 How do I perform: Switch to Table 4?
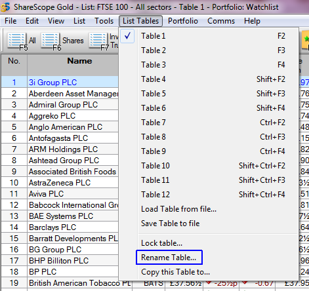[209, 79]
